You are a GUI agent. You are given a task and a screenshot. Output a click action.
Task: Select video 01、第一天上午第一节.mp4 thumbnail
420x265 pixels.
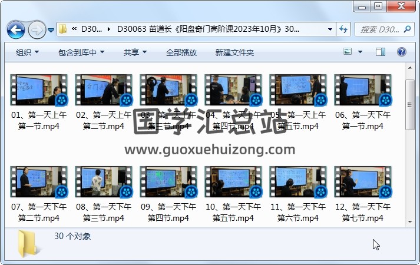click(39, 90)
